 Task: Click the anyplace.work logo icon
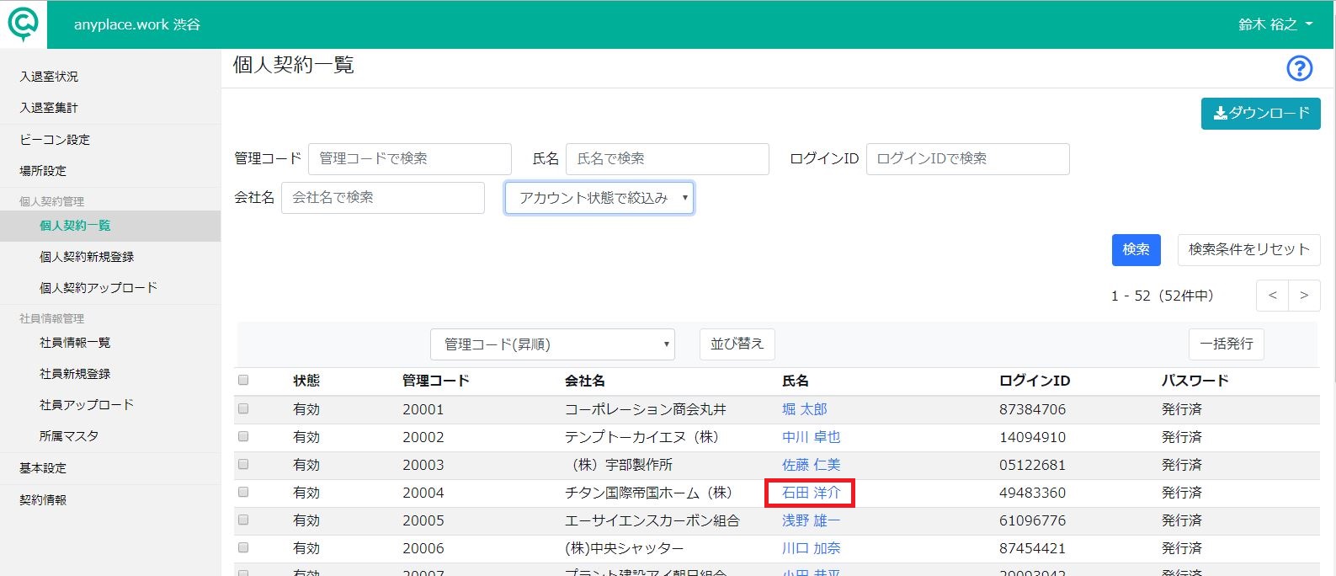click(24, 24)
